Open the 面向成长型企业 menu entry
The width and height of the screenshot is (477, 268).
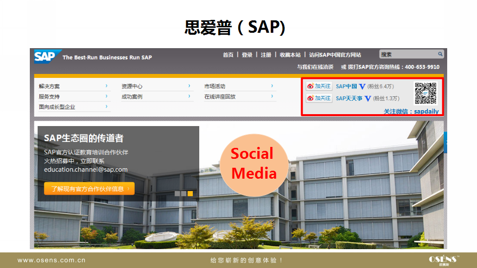coord(57,107)
